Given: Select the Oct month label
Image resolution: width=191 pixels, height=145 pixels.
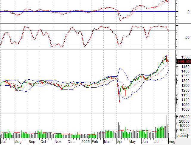Looking at the screenshot, I should pos(43,142).
